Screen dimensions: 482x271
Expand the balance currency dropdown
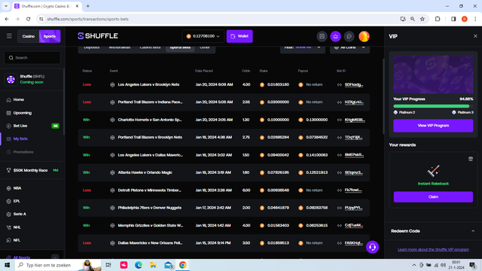pyautogui.click(x=203, y=36)
